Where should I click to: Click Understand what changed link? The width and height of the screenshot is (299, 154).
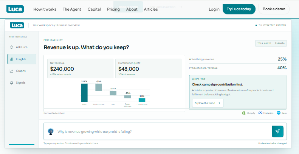(273, 143)
